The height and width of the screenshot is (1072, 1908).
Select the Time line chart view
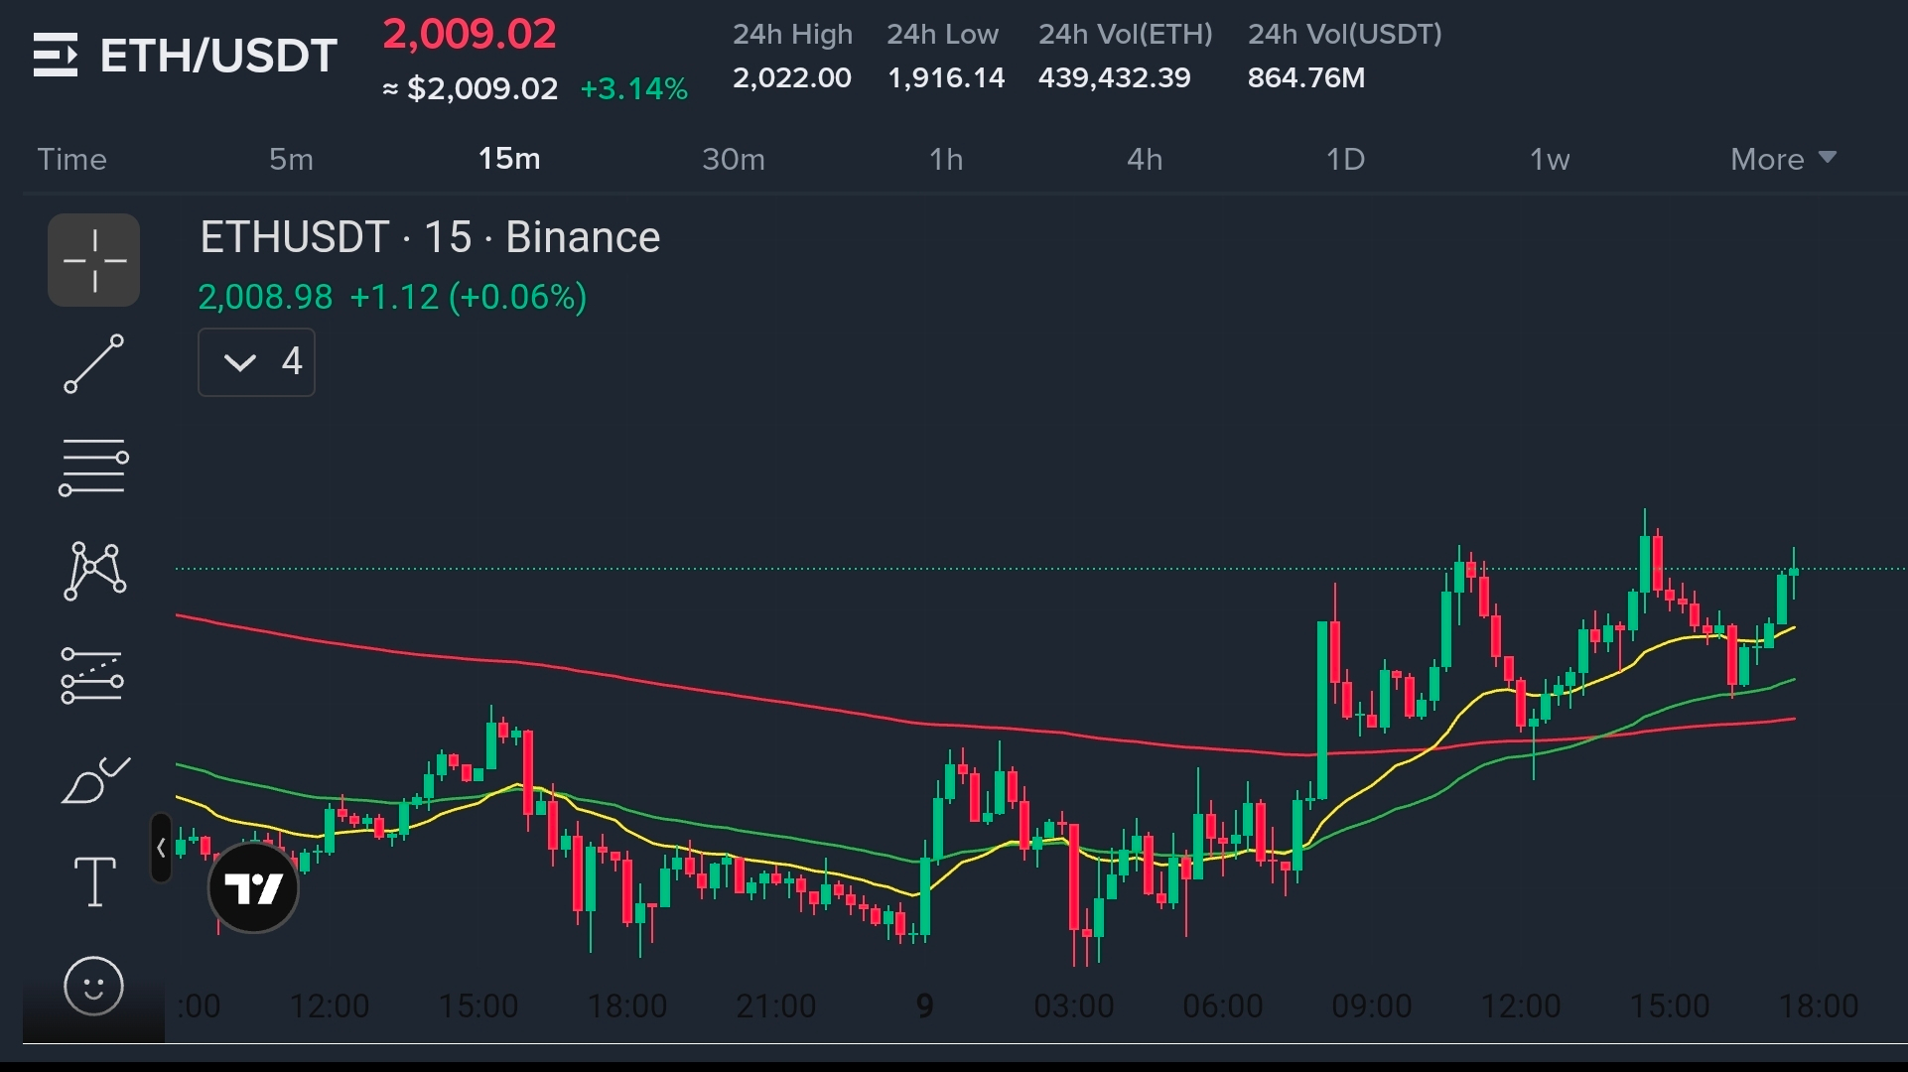[x=71, y=159]
